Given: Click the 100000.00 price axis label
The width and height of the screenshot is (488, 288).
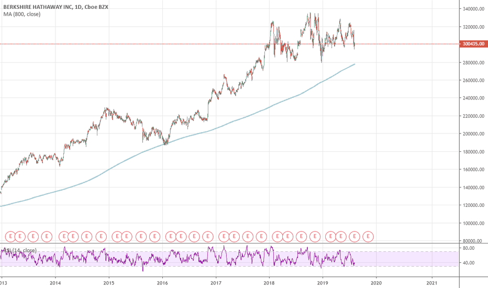Looking at the screenshot, I should pyautogui.click(x=473, y=223).
